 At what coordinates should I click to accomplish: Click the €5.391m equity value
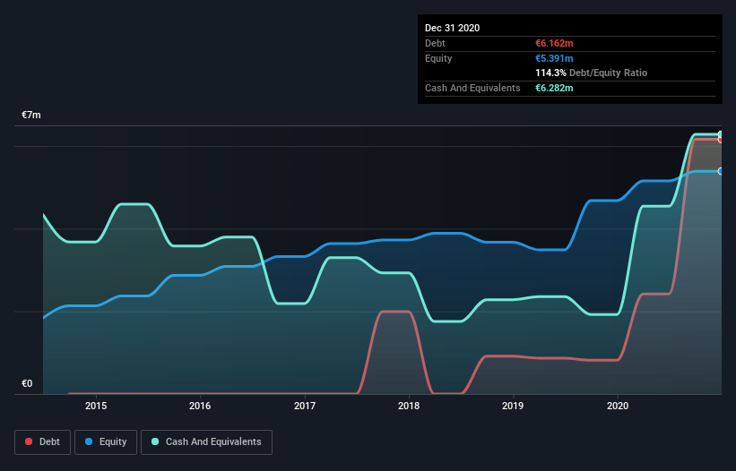click(x=554, y=58)
